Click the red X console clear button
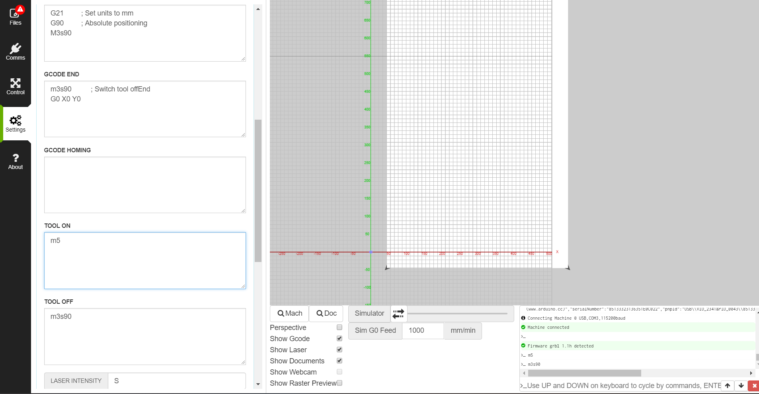 tap(754, 386)
